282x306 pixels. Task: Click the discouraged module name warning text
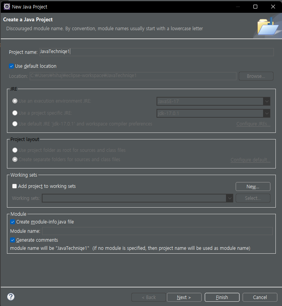click(x=105, y=29)
